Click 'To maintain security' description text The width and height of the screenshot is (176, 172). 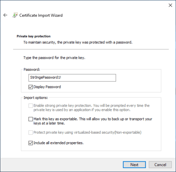coord(78,42)
